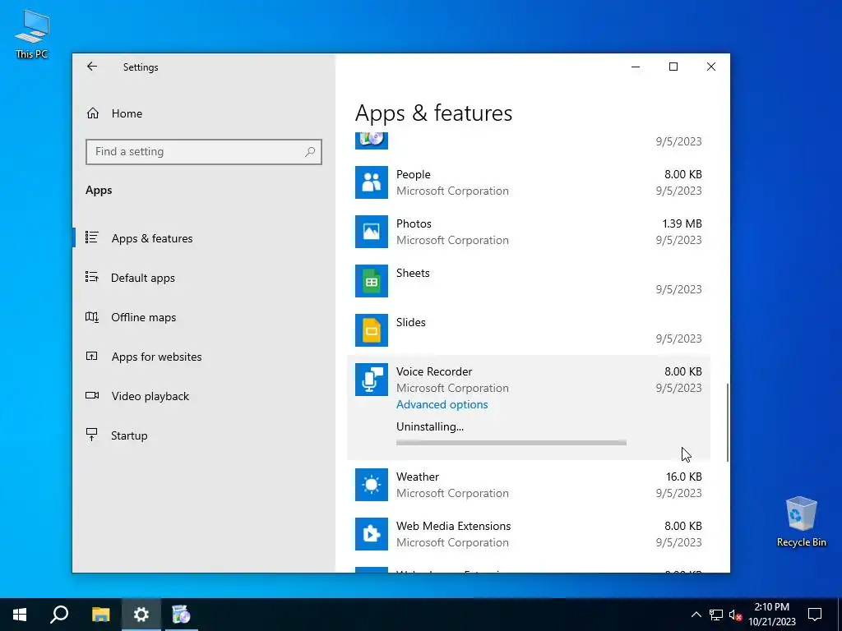
Task: Click the green Sheets app icon
Action: coord(371,281)
